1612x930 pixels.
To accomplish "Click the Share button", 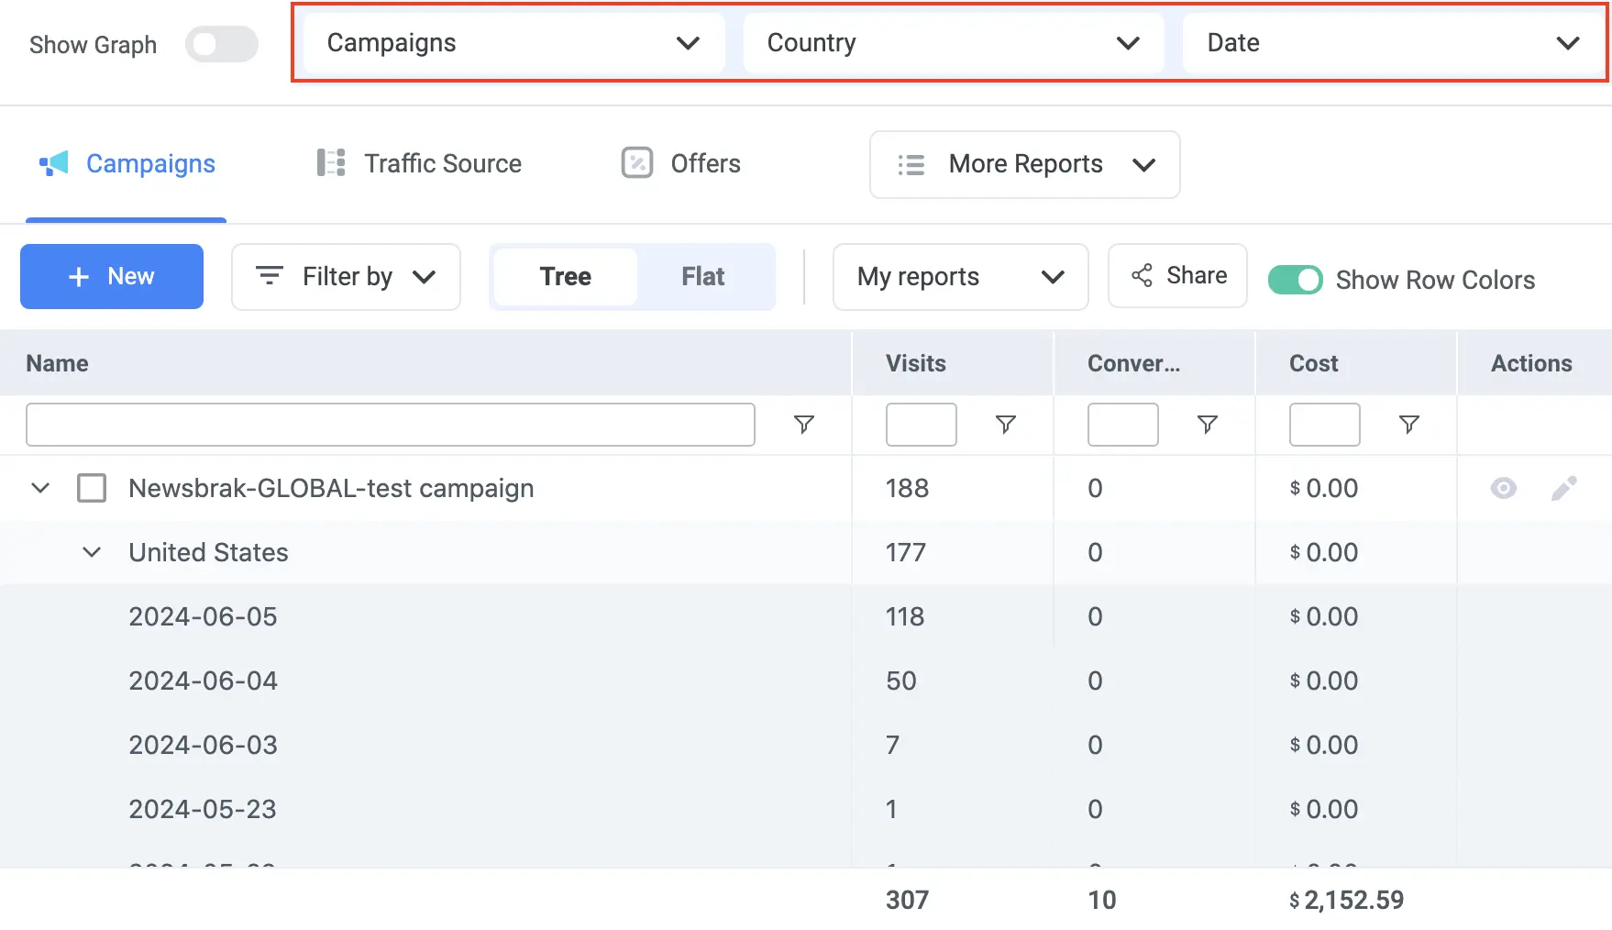I will [1177, 275].
